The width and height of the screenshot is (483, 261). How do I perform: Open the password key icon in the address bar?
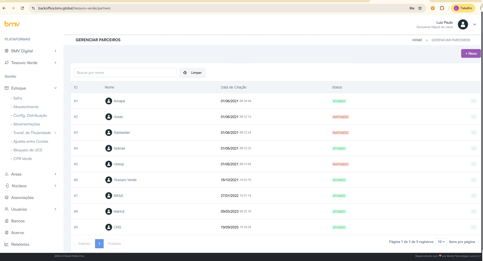click(412, 8)
